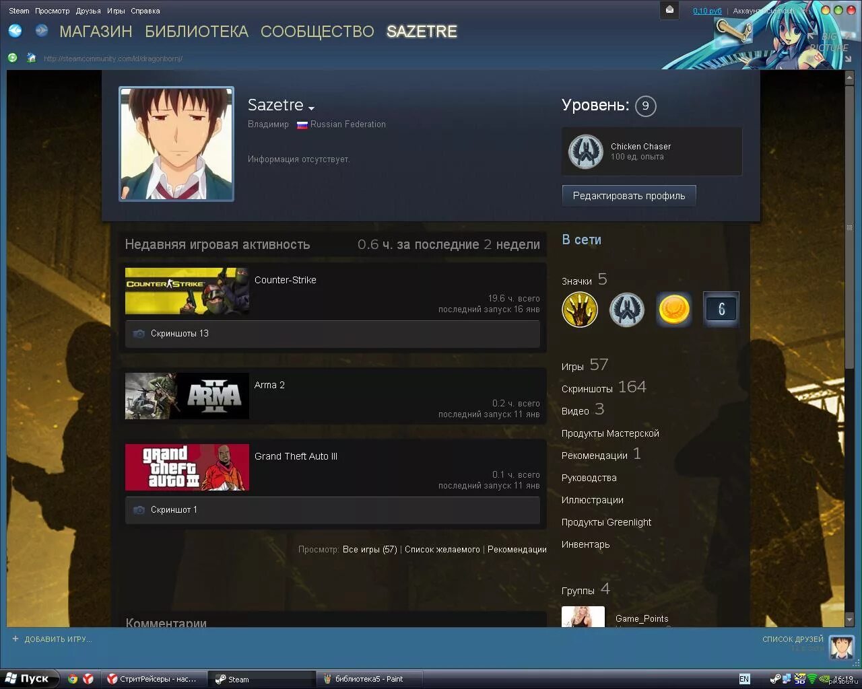The height and width of the screenshot is (689, 862).
Task: Open the Справка menu
Action: [145, 11]
